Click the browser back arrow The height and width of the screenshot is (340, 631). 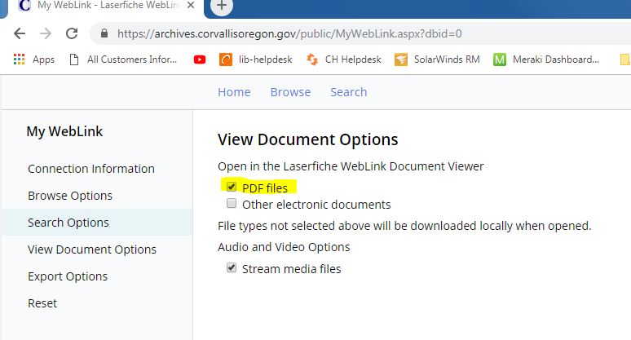pyautogui.click(x=20, y=34)
